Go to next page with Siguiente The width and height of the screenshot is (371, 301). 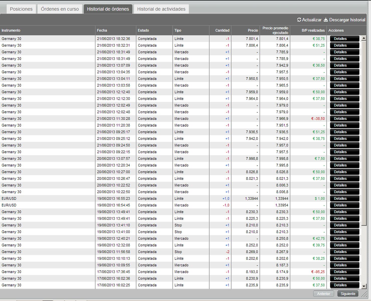348,294
